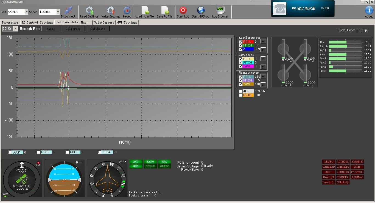
Task: Open the 115200 speed dropdown
Action: coord(58,12)
